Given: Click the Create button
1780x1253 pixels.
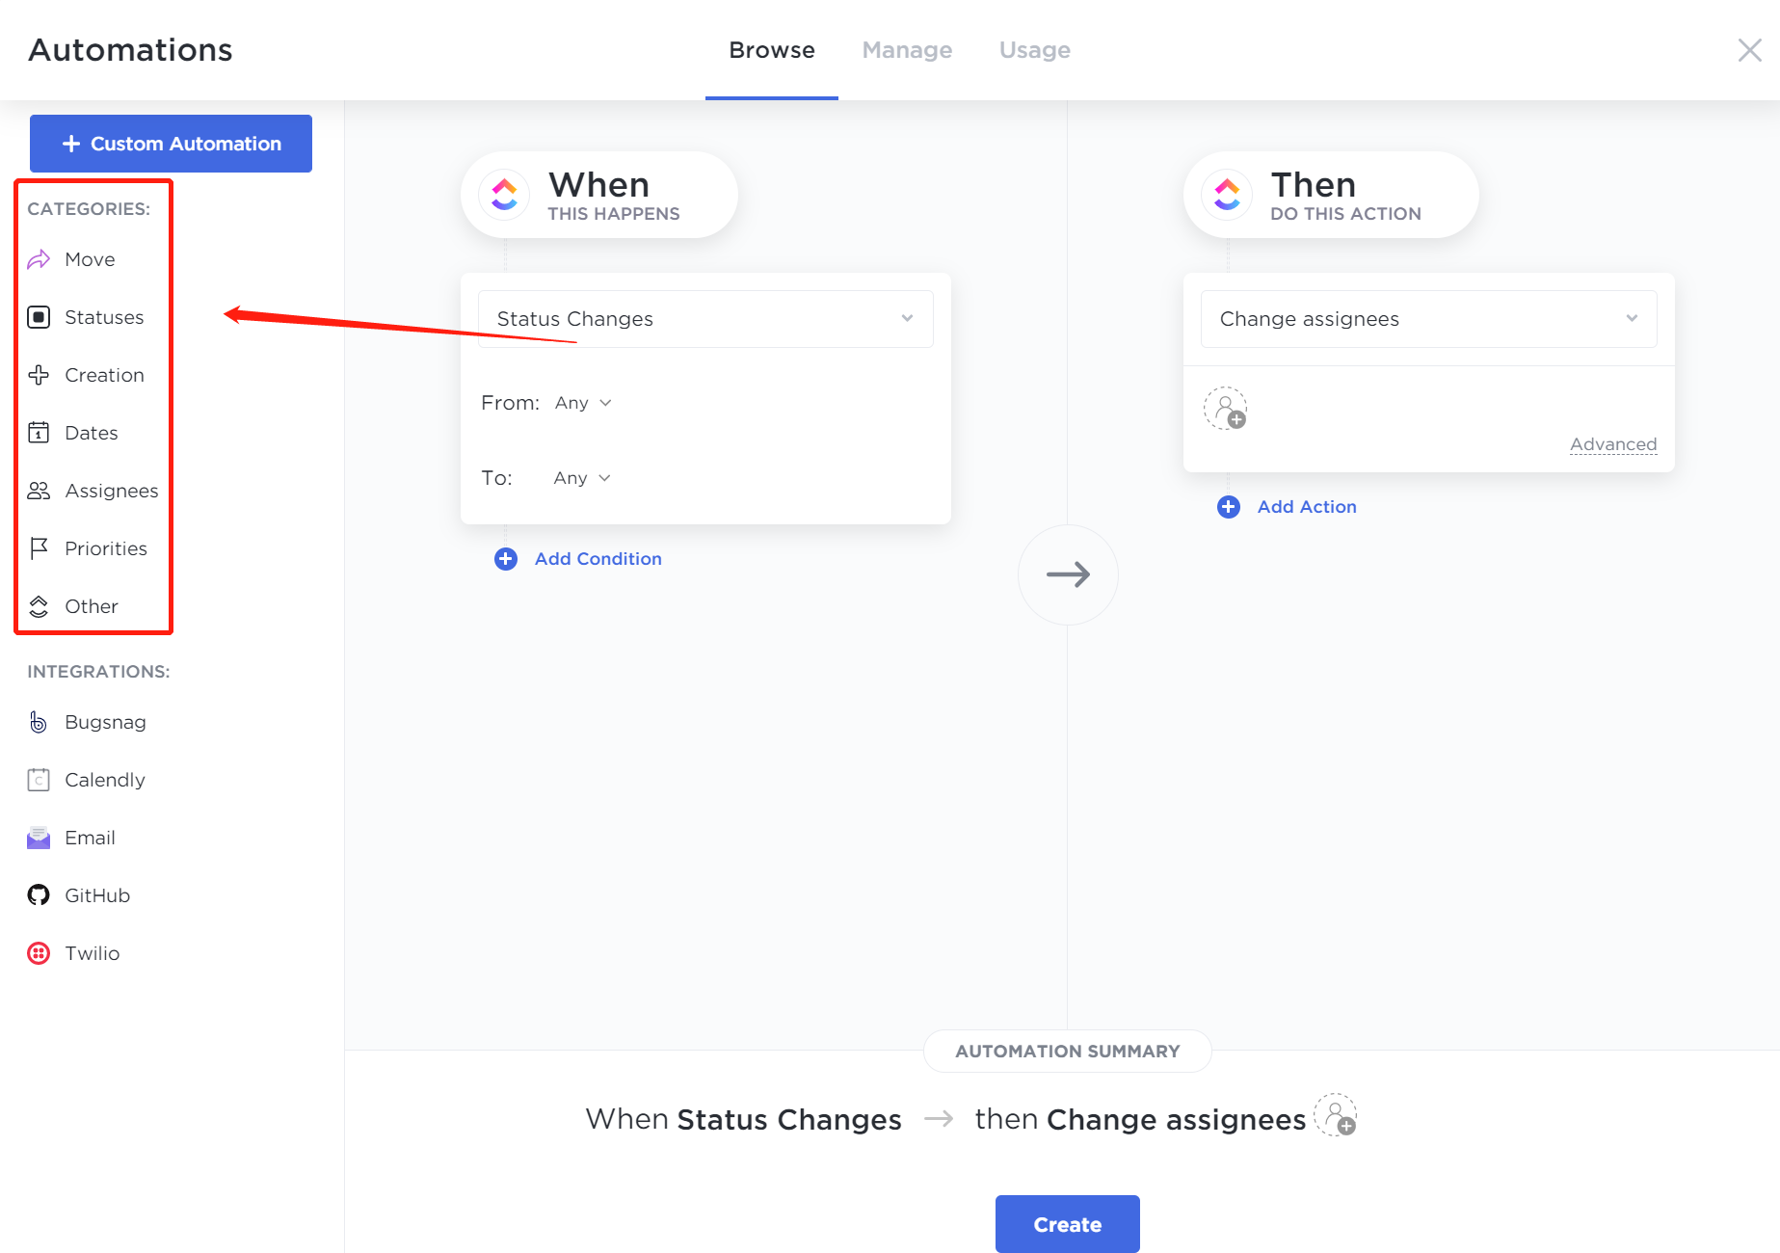Looking at the screenshot, I should pos(1067,1224).
